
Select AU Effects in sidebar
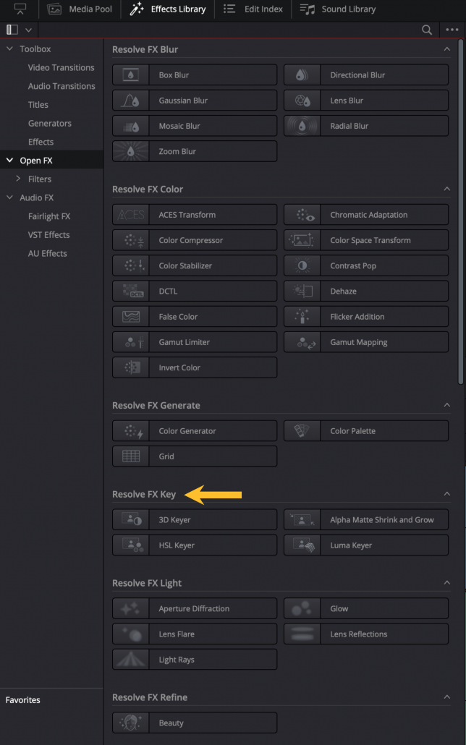47,253
